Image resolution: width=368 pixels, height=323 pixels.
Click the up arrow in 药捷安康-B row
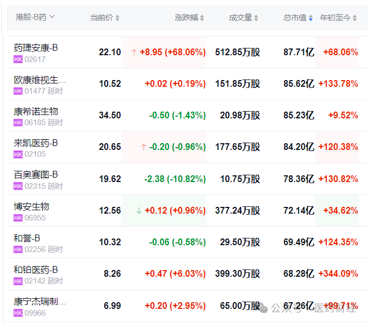(134, 52)
